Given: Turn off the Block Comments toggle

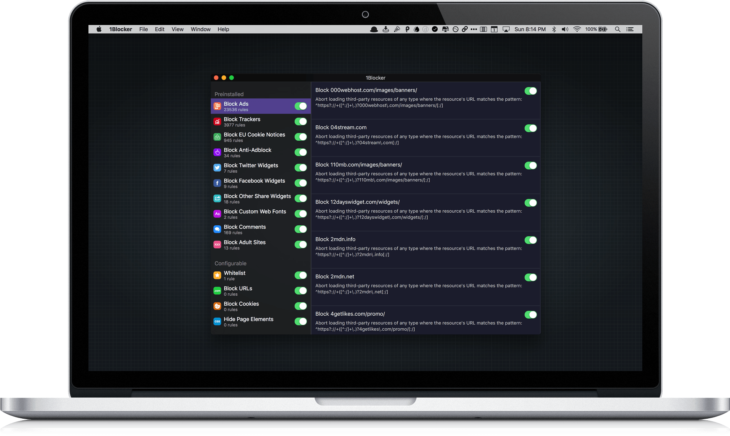Looking at the screenshot, I should (301, 229).
